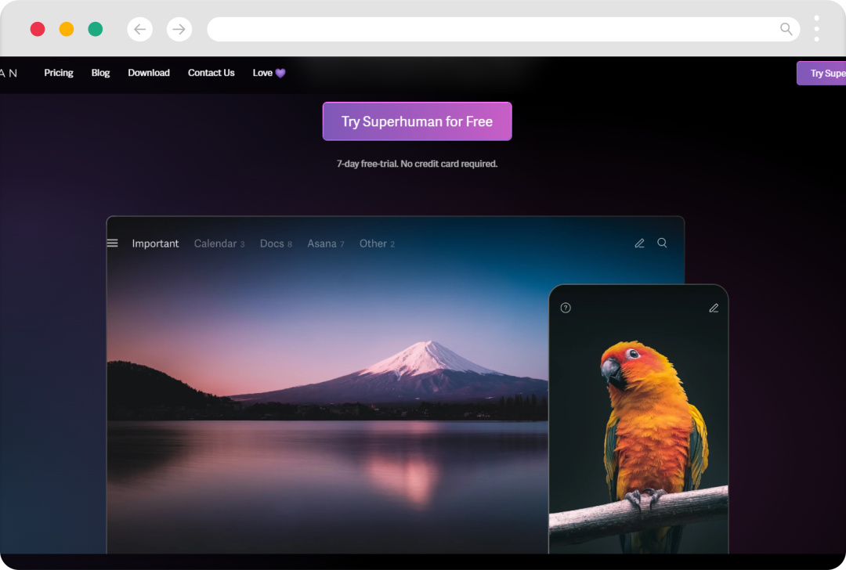Open Contact Us in navigation

click(211, 73)
